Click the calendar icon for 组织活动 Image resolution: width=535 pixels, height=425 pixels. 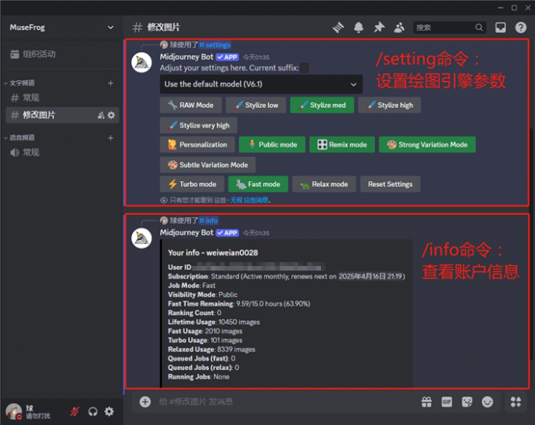pyautogui.click(x=15, y=54)
